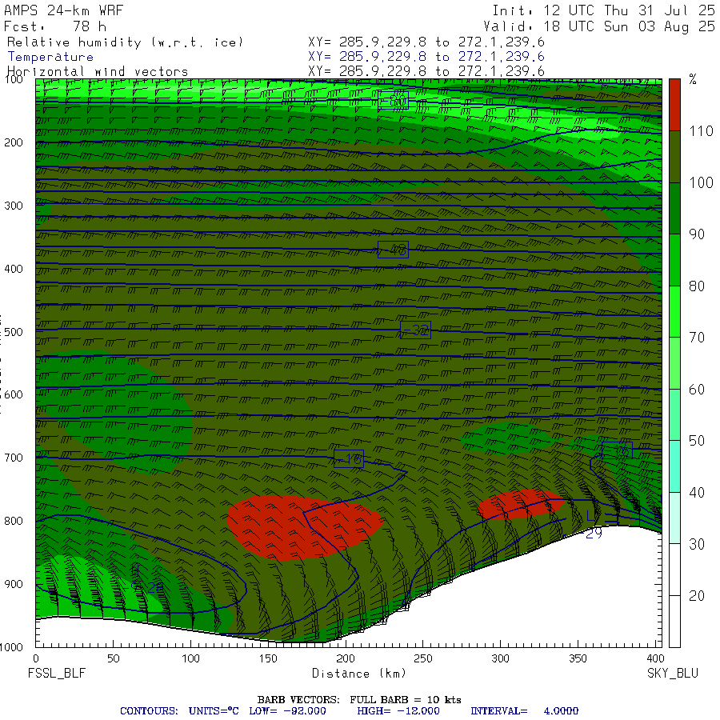The height and width of the screenshot is (720, 720).
Task: Click the blue XY coordinate line for Temperature
Action: click(426, 57)
